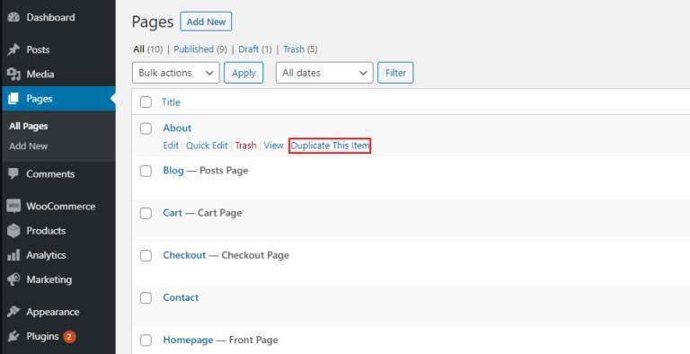Open Comments in the admin menu

pyautogui.click(x=50, y=174)
